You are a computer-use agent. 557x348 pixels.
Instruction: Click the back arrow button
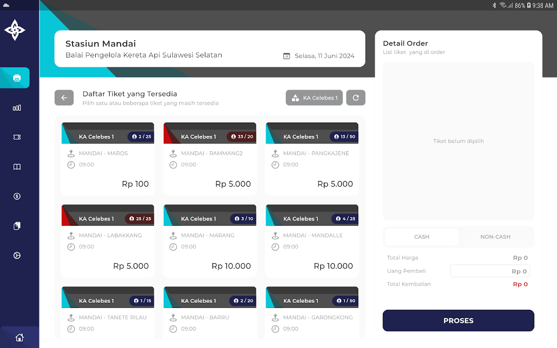pyautogui.click(x=64, y=98)
